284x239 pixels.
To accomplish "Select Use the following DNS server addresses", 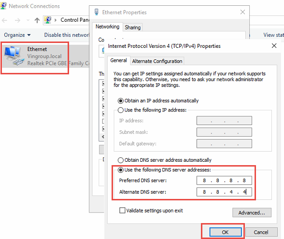I will point(164,170).
